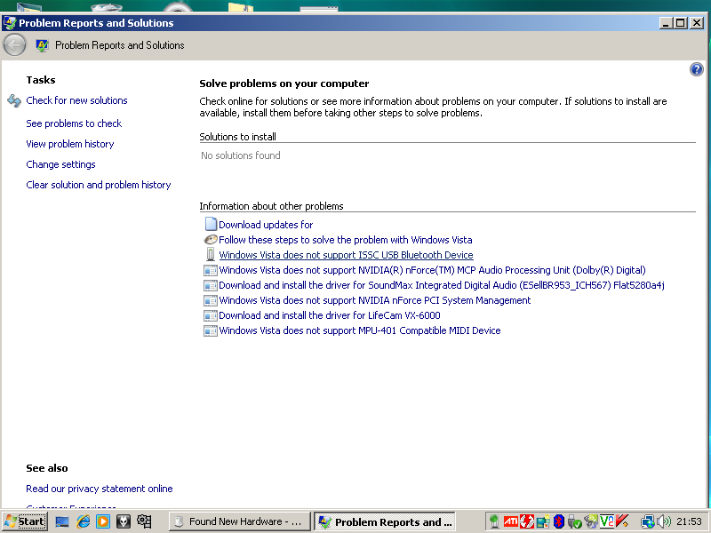Screen dimensions: 711x533
Task: Click the red circular arrows tray icon
Action: click(526, 522)
